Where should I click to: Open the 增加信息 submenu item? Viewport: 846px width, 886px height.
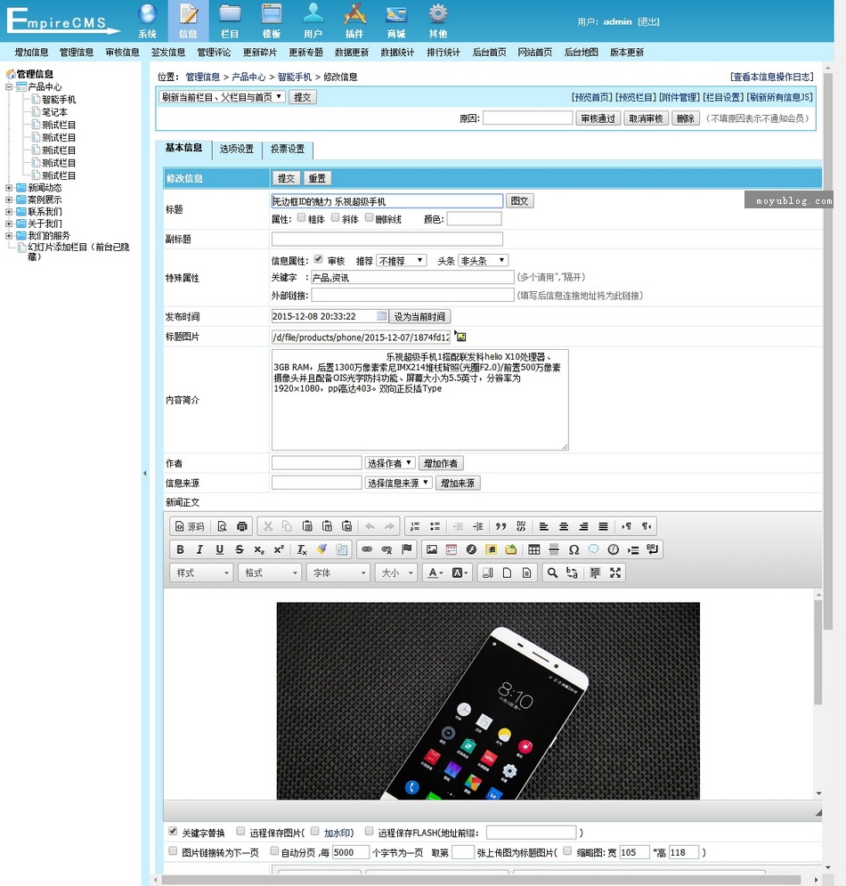coord(32,52)
